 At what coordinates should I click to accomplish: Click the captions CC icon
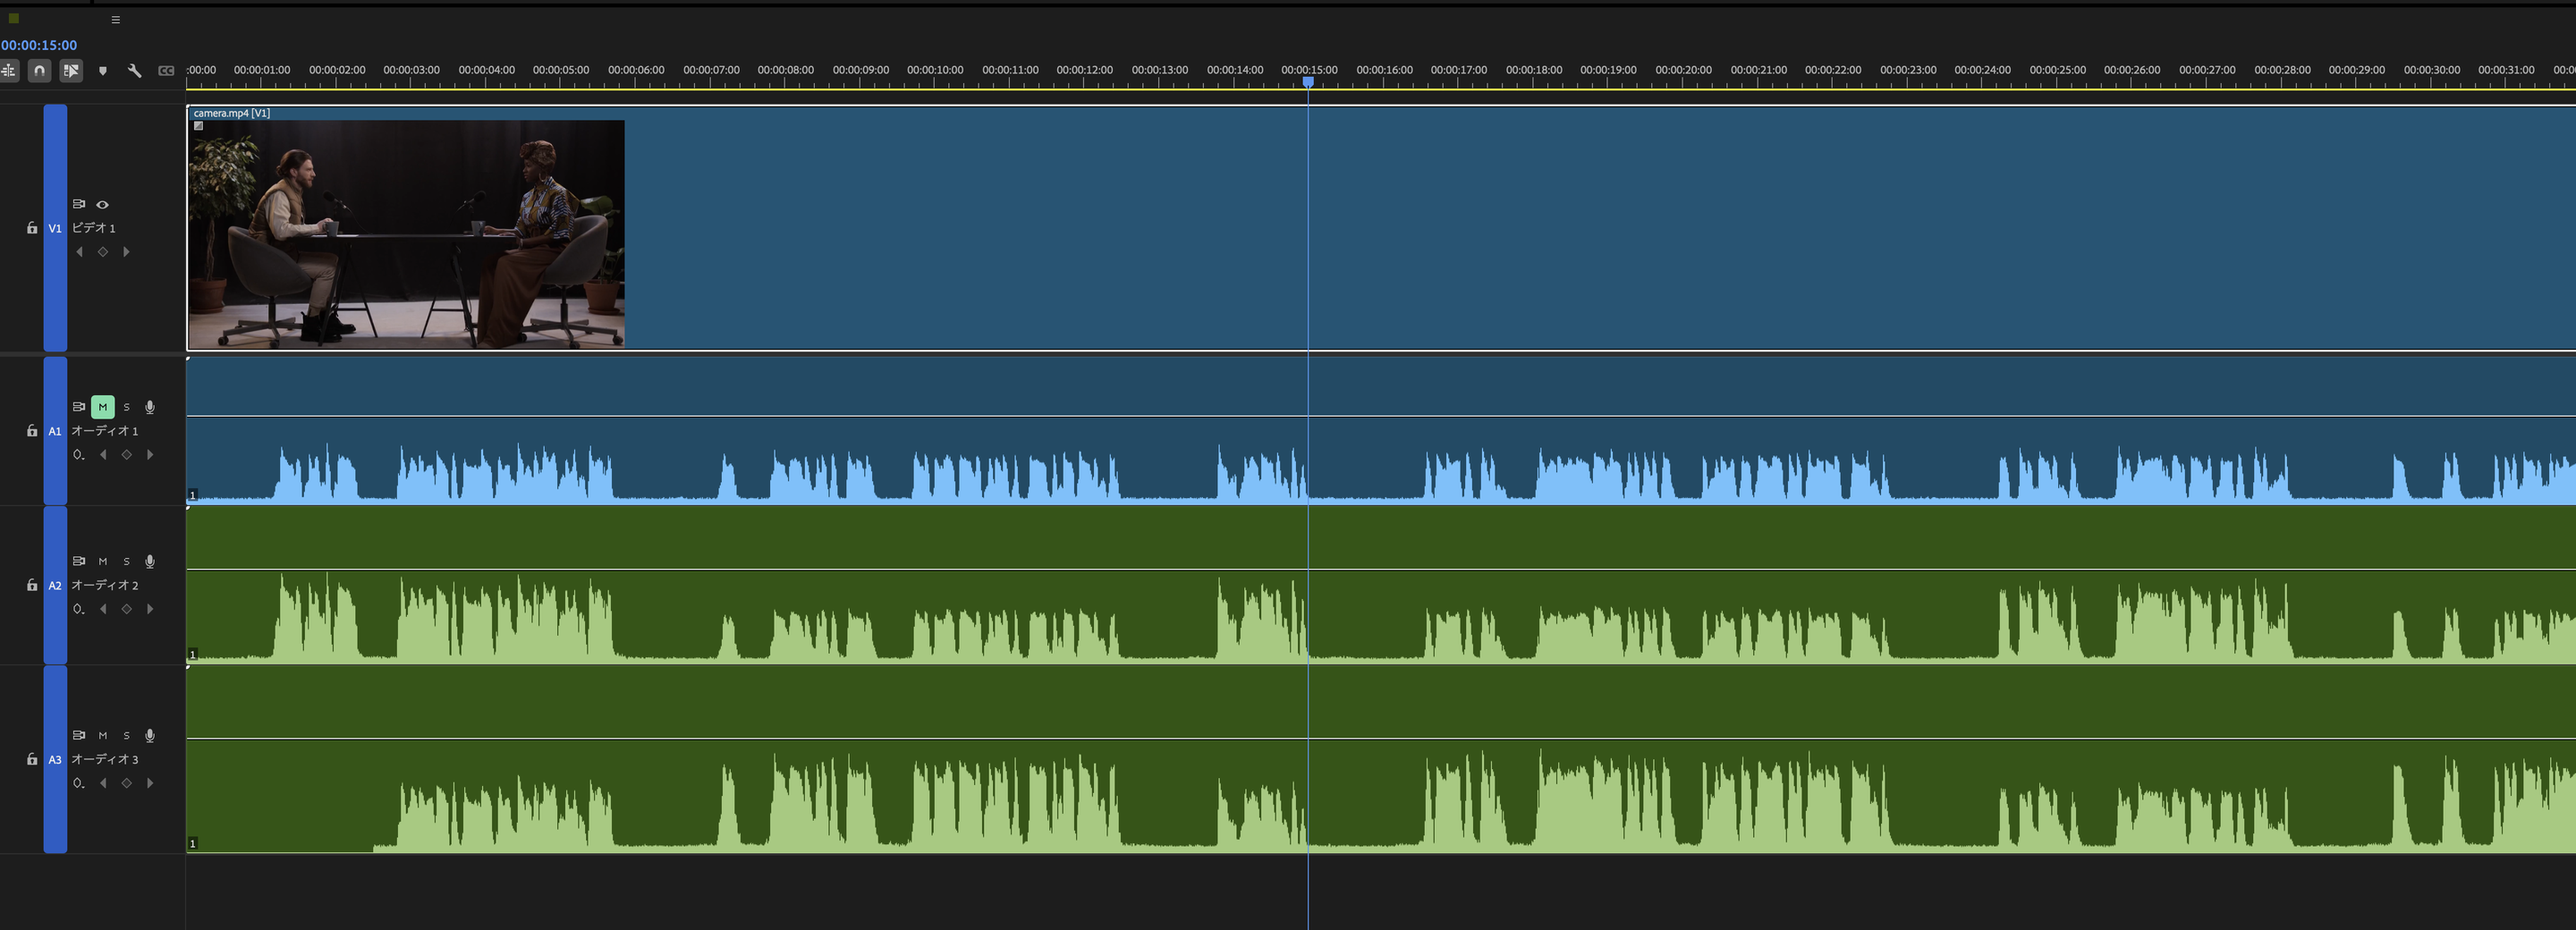[166, 71]
